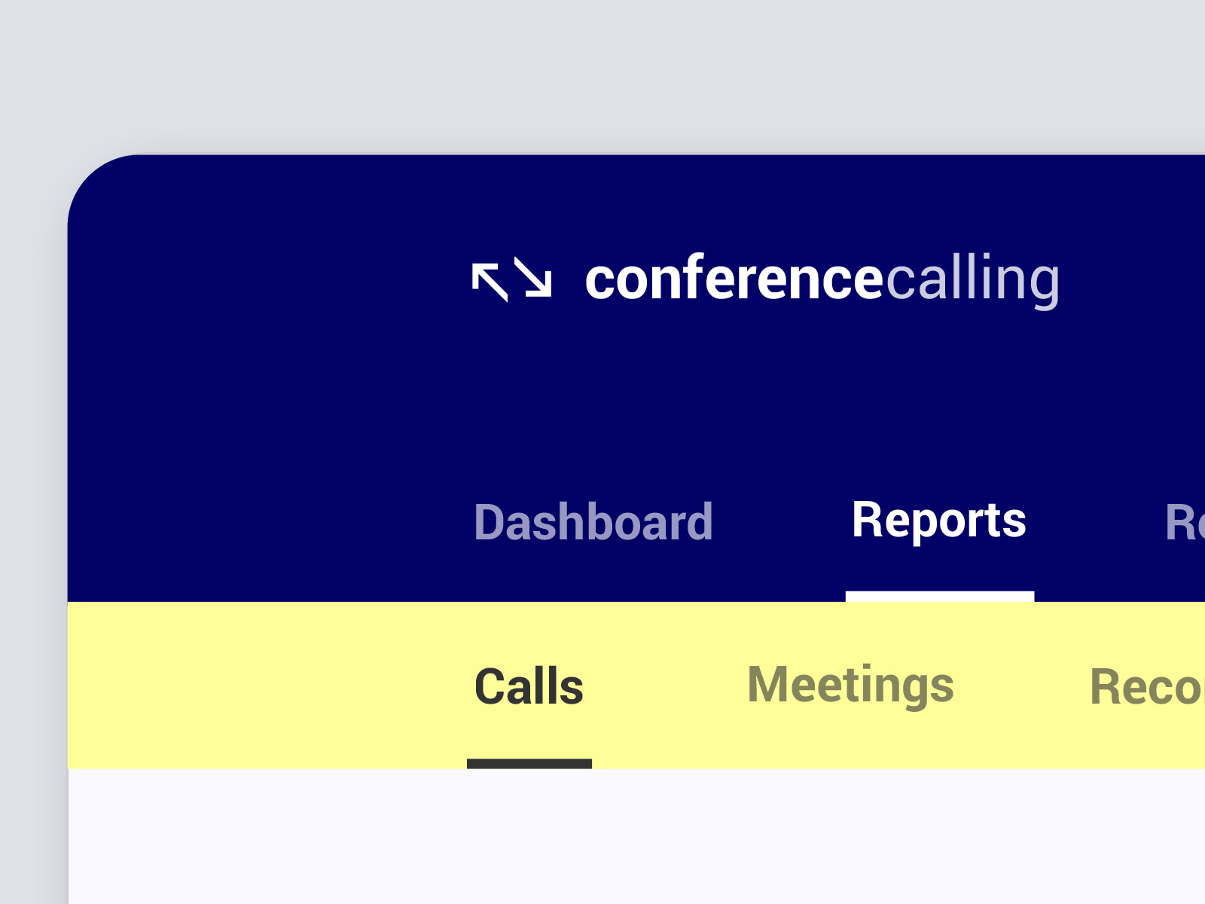This screenshot has width=1205, height=904.
Task: Click the down-right arrow in the logo
Action: (533, 276)
